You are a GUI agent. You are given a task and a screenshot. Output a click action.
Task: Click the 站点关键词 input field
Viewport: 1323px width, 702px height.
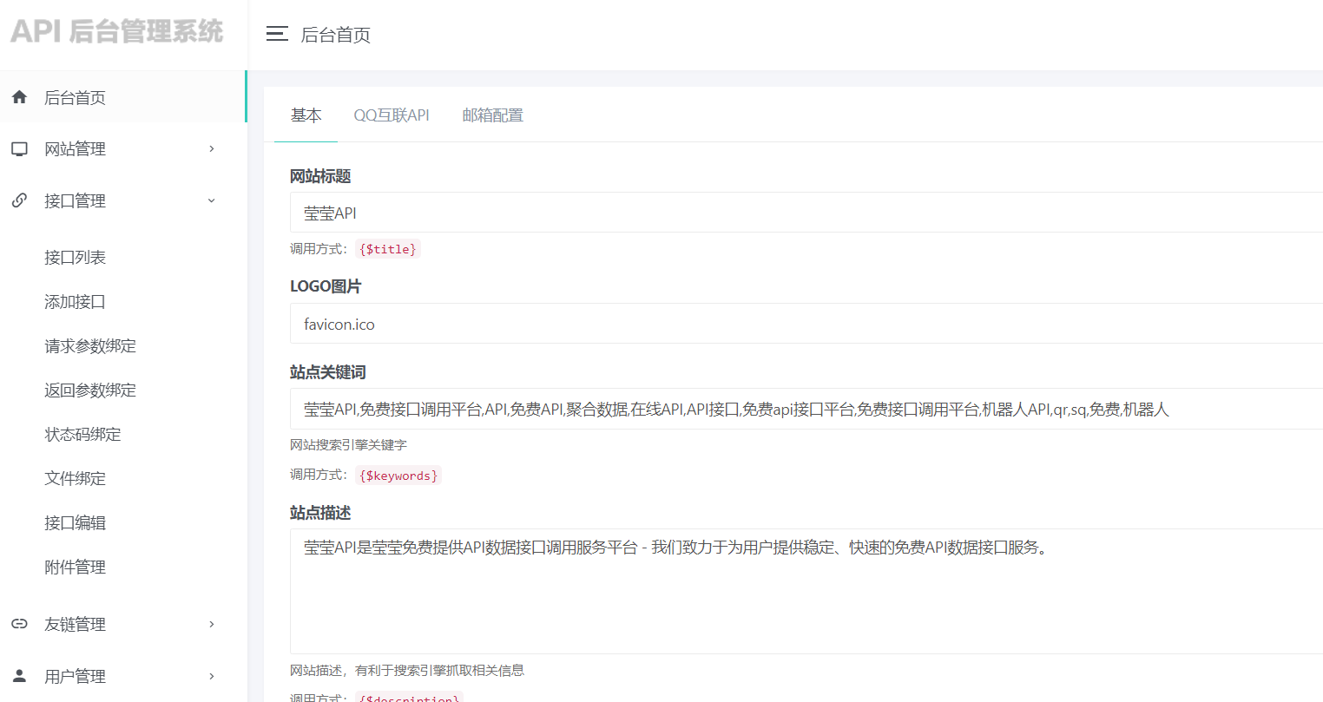(806, 409)
